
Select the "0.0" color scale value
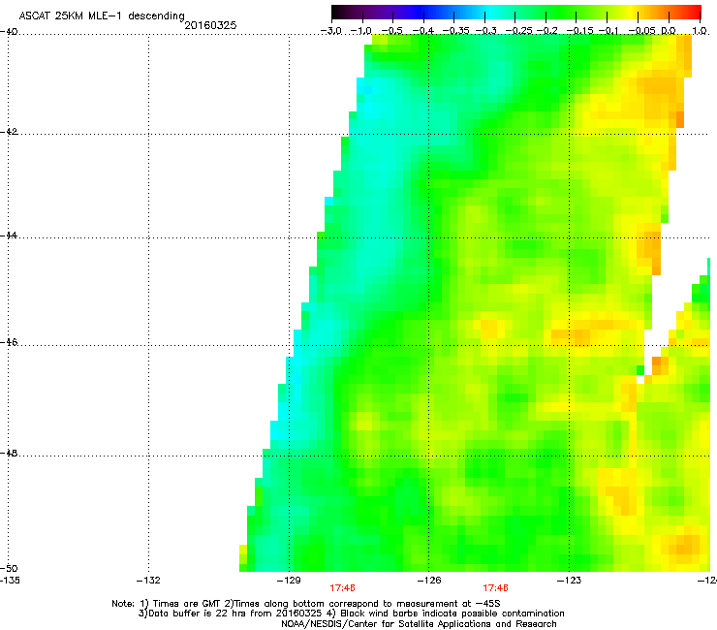[x=669, y=31]
